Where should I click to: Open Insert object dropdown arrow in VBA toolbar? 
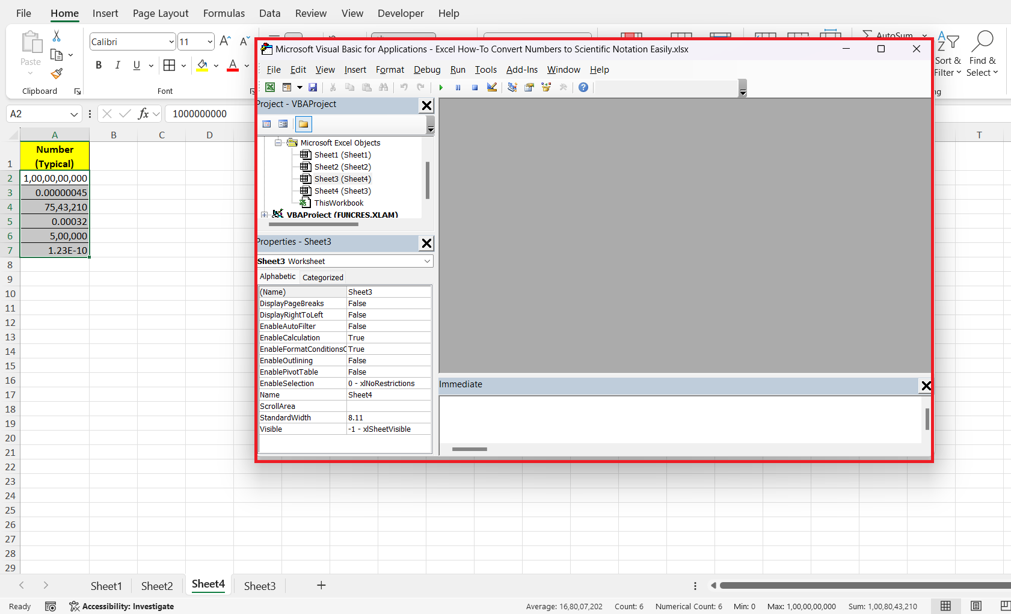coord(300,87)
